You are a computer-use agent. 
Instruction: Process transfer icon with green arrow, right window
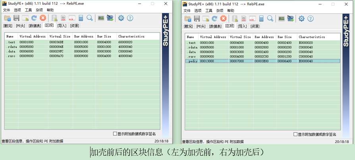tap(291, 19)
